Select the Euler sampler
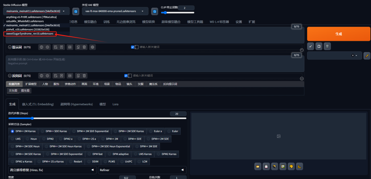 click(173, 131)
